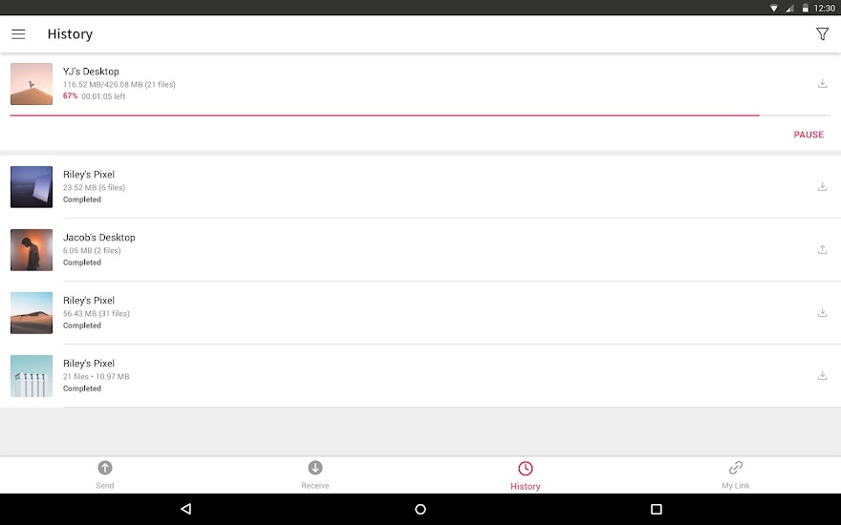Pause the YJ's Desktop transfer
Screen dimensions: 841x525
(x=809, y=135)
